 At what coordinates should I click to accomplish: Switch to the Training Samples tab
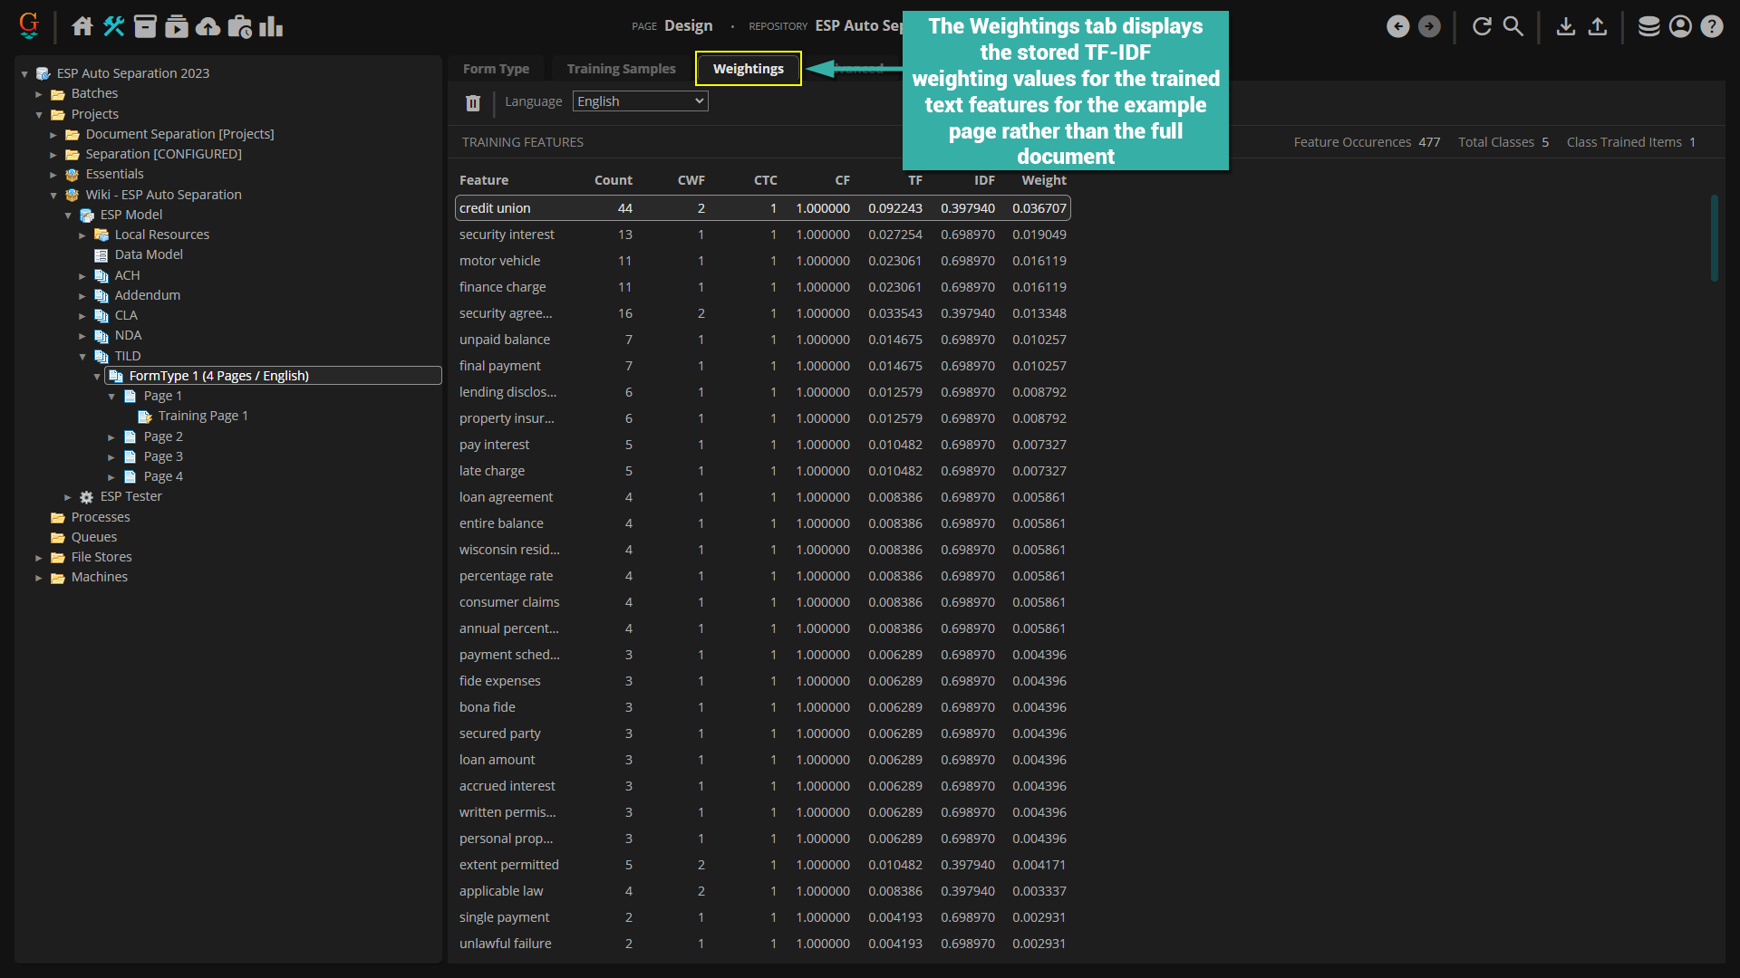(x=621, y=69)
